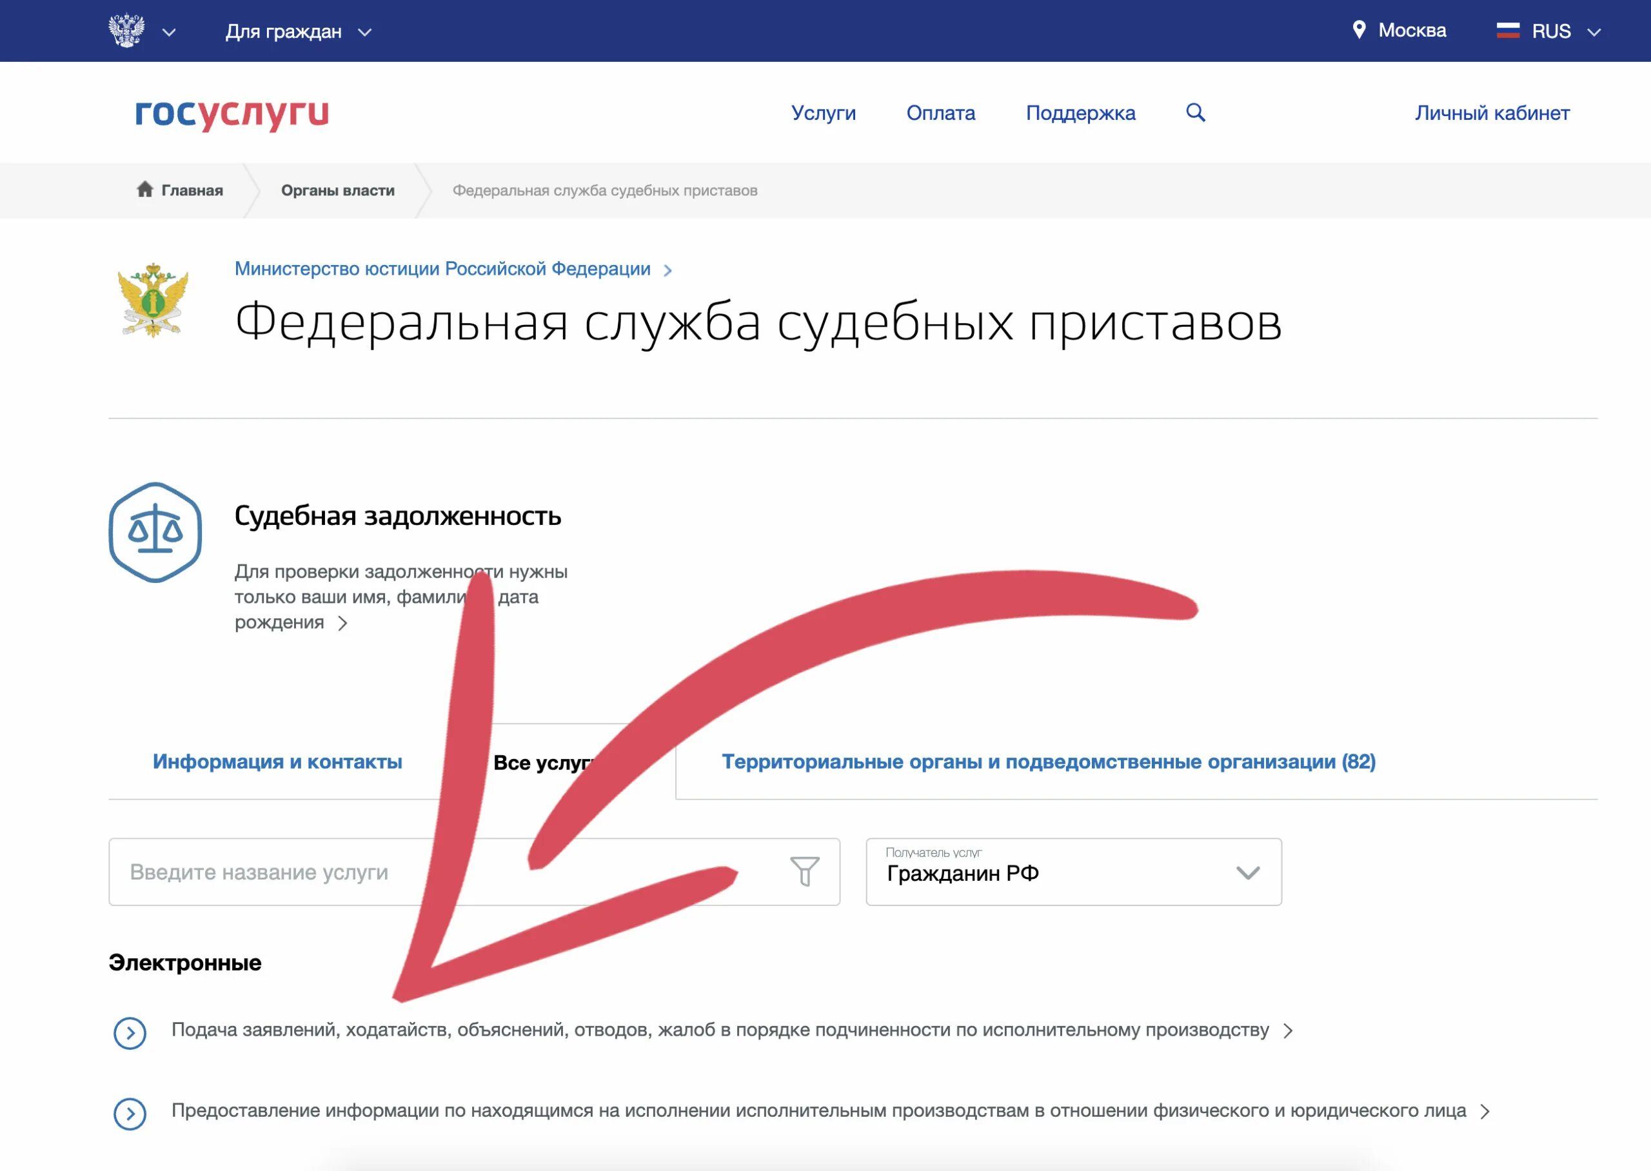
Task: Open the Услуги menu item
Action: [824, 113]
